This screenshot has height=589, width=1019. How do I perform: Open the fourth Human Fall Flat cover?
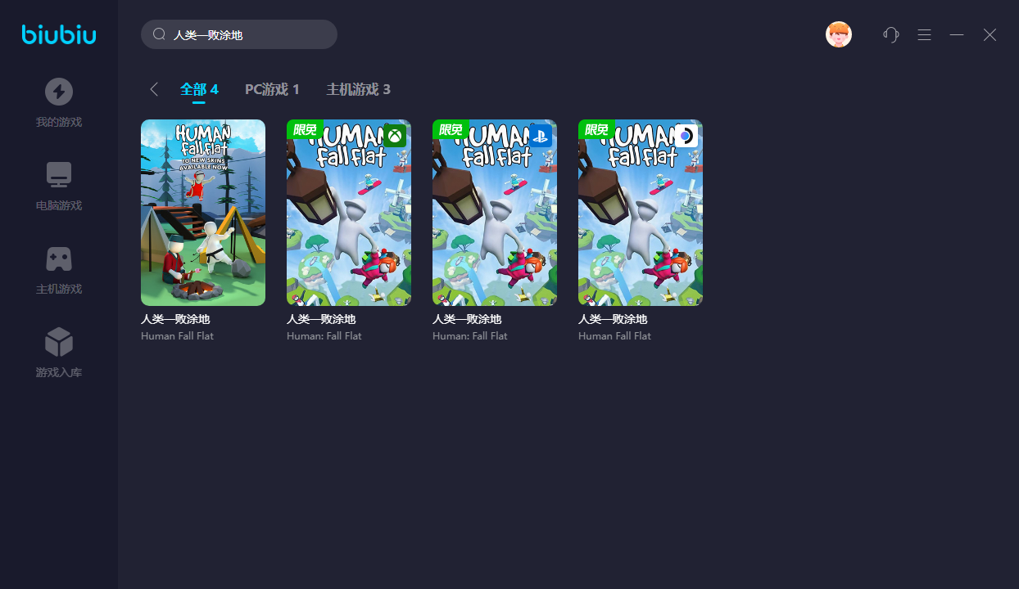point(641,213)
